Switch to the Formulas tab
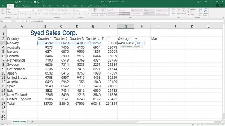225x126 pixels. coord(37,6)
